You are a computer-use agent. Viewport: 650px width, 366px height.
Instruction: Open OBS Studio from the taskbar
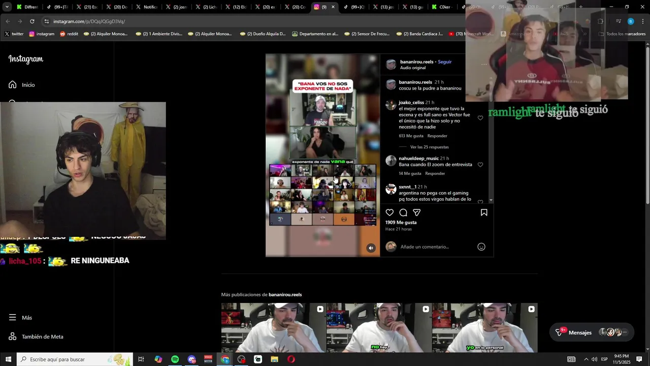tap(241, 359)
